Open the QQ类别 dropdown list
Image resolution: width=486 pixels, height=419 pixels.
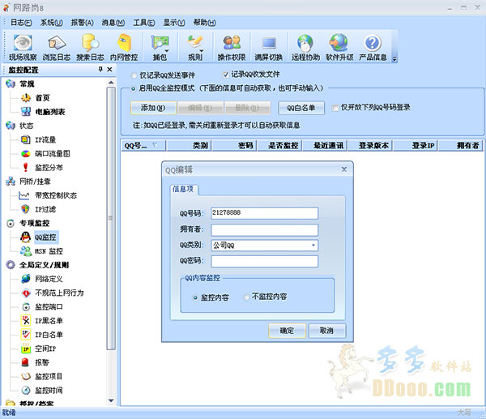coord(313,246)
